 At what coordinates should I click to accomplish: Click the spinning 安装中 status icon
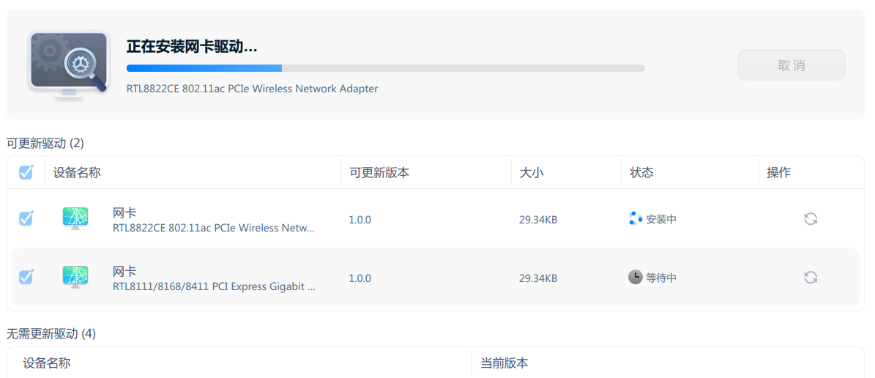click(636, 219)
